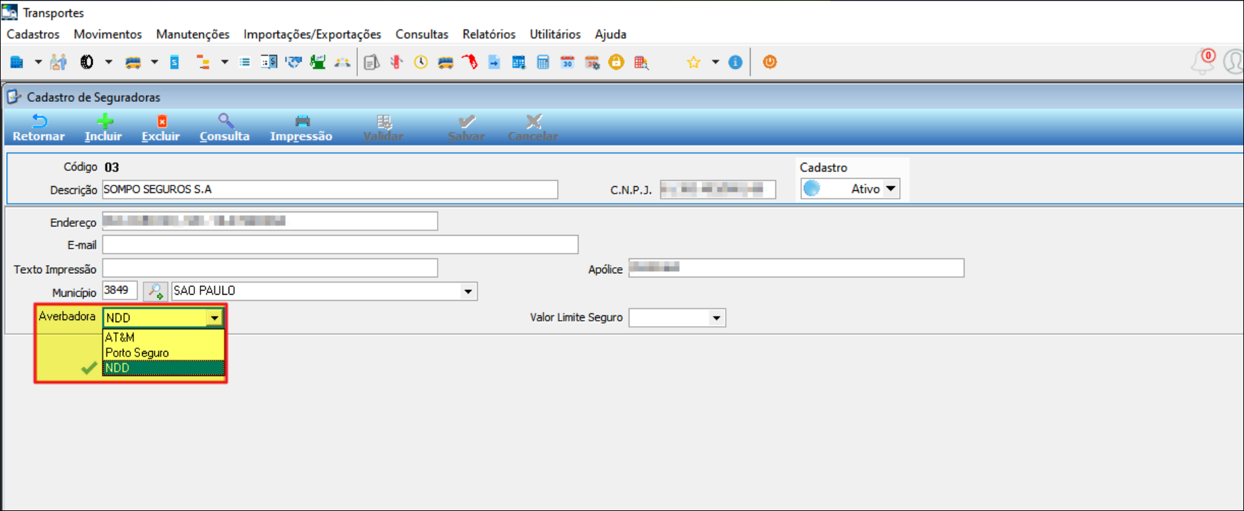Image resolution: width=1244 pixels, height=511 pixels.
Task: Open the Relatórios menu
Action: point(489,34)
